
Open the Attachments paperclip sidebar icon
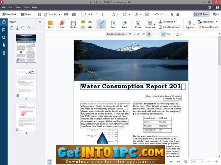coord(4,45)
